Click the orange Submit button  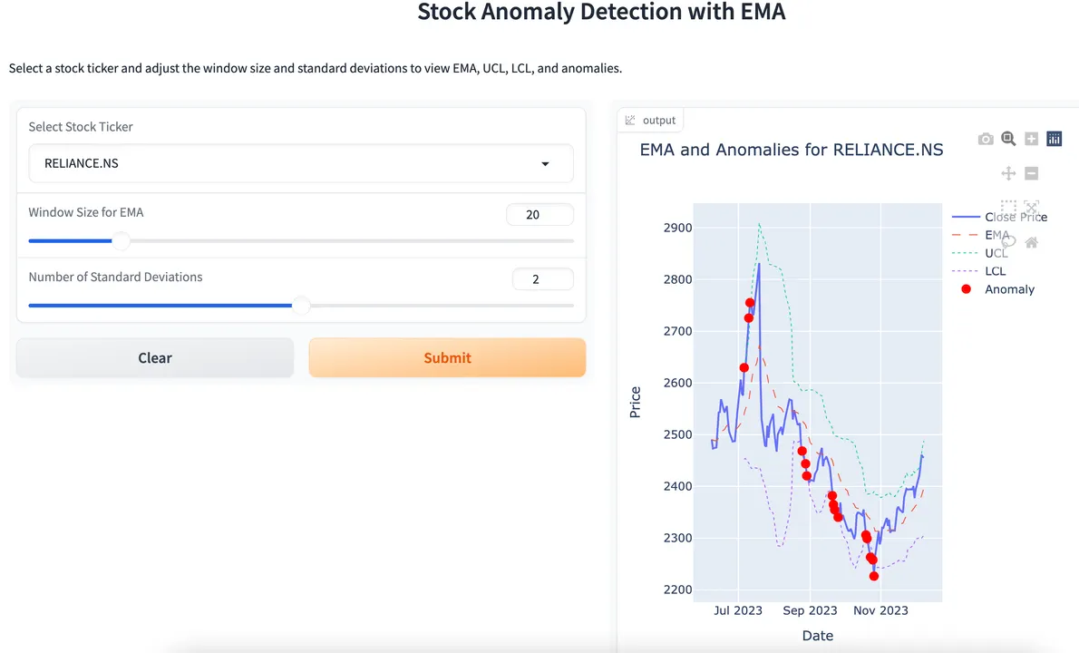click(x=447, y=358)
